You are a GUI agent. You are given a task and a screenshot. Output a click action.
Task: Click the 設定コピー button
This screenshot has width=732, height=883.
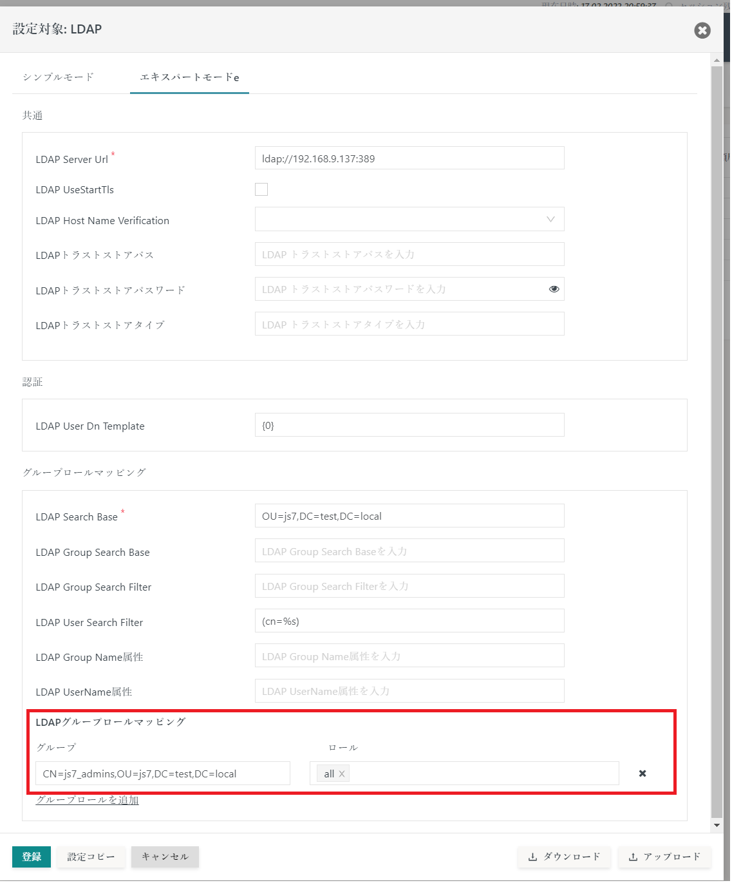point(91,857)
